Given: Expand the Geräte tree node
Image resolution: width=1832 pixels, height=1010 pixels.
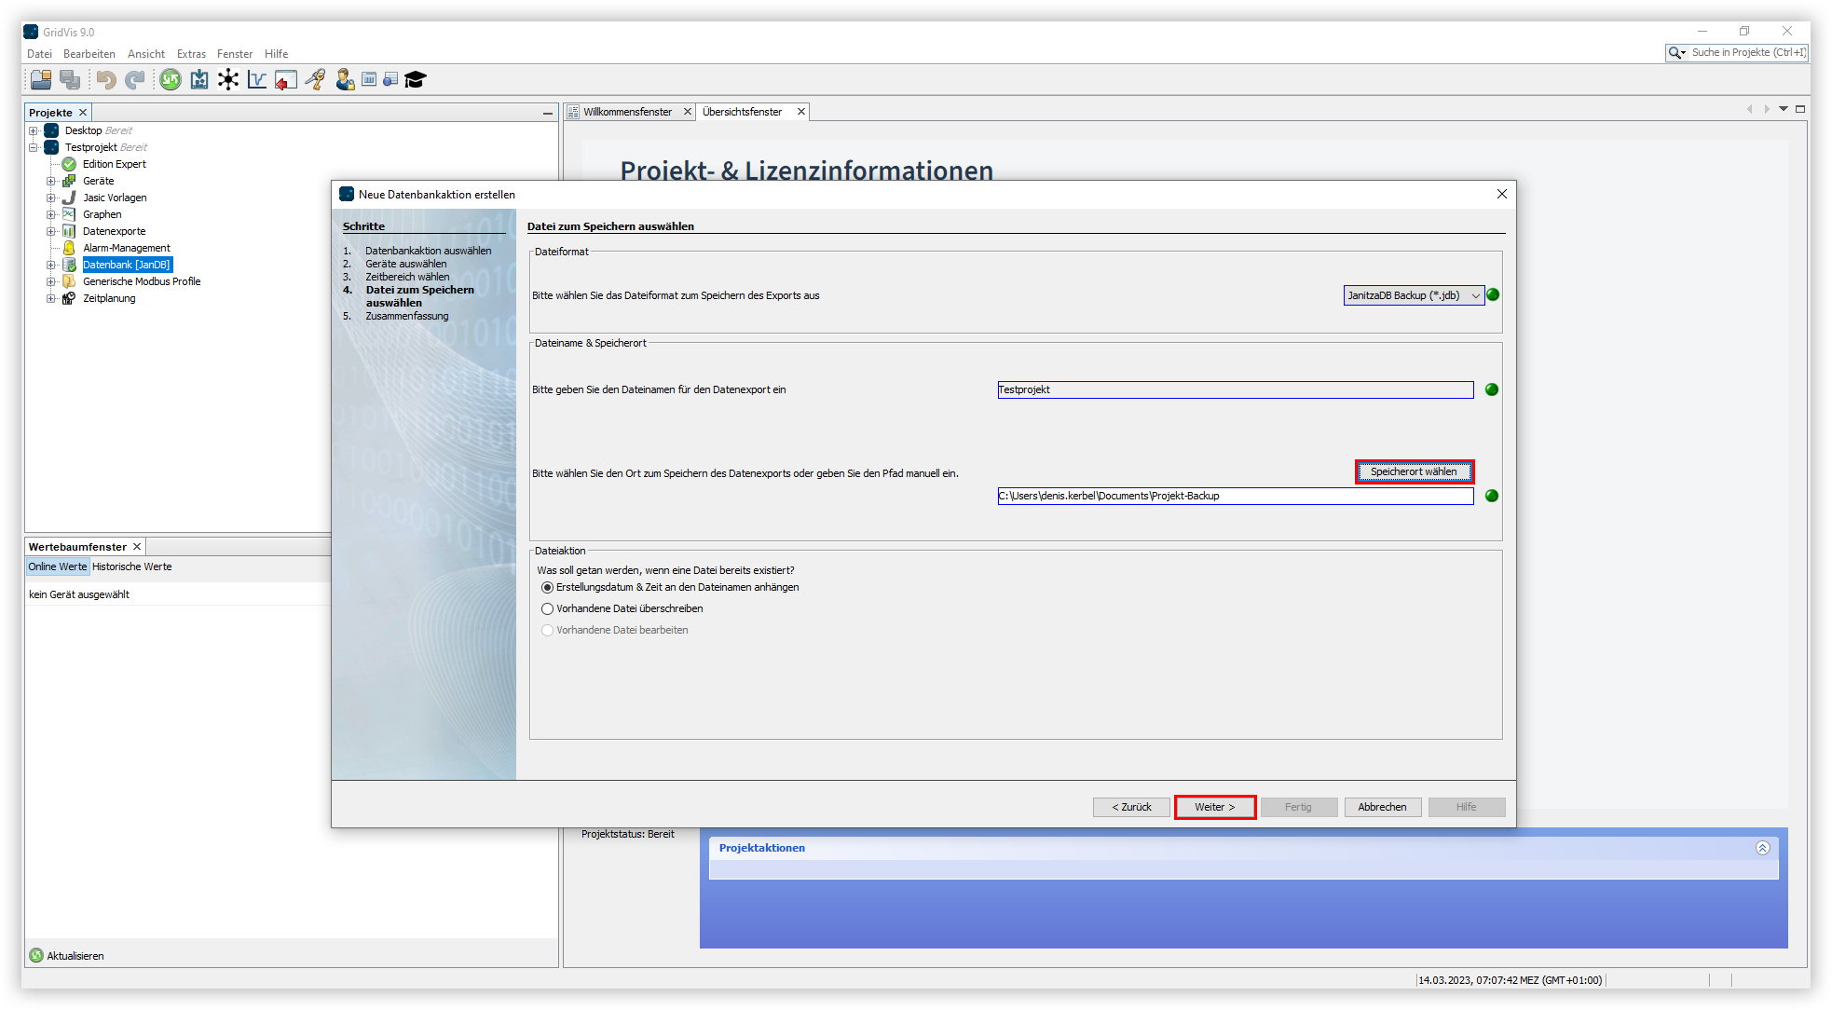Looking at the screenshot, I should tap(51, 182).
